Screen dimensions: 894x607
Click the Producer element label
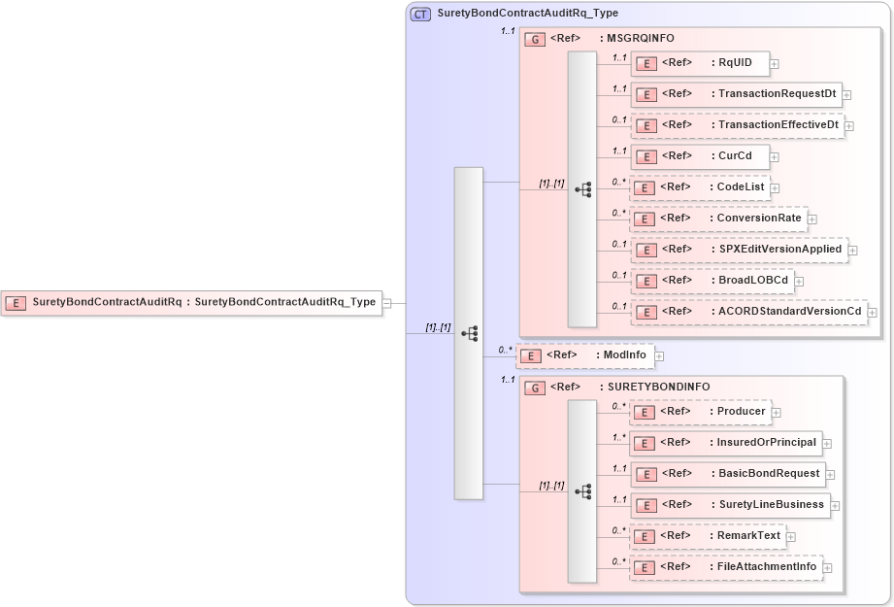tap(741, 412)
